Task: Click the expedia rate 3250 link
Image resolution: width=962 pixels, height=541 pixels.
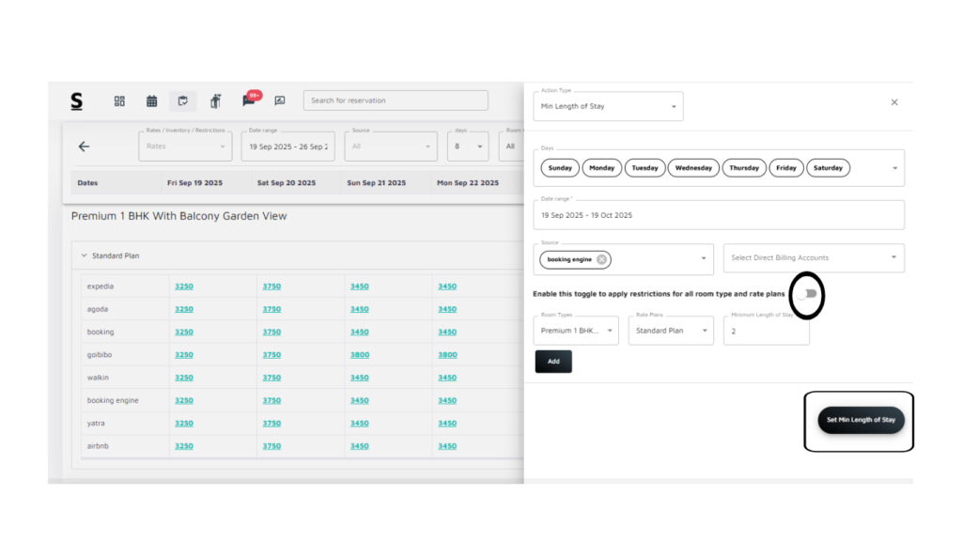Action: pos(184,286)
